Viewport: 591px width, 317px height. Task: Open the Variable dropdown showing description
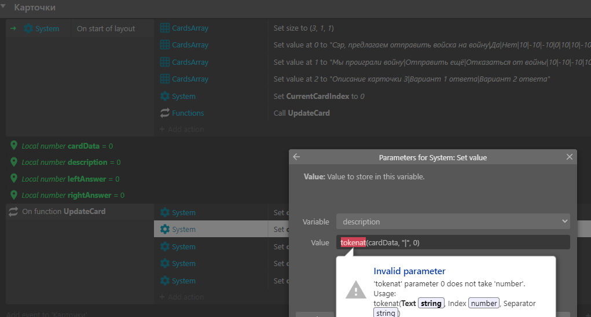click(x=453, y=222)
